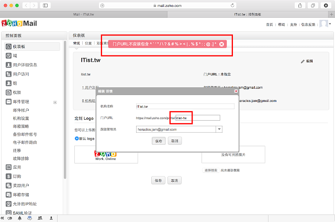This screenshot has width=335, height=222.
Task: Open the 订购 subscription item
Action: point(14,177)
